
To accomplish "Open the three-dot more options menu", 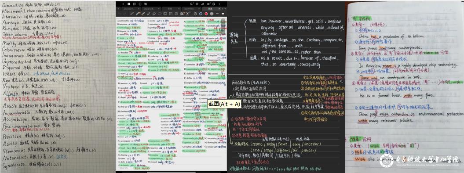I will click(x=219, y=4).
